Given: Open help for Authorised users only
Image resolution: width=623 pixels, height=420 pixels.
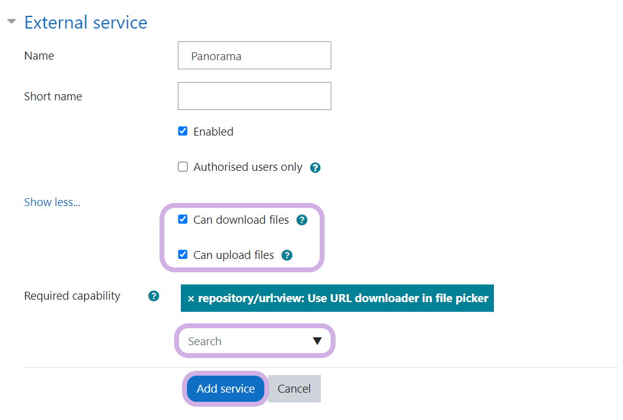Looking at the screenshot, I should (315, 168).
